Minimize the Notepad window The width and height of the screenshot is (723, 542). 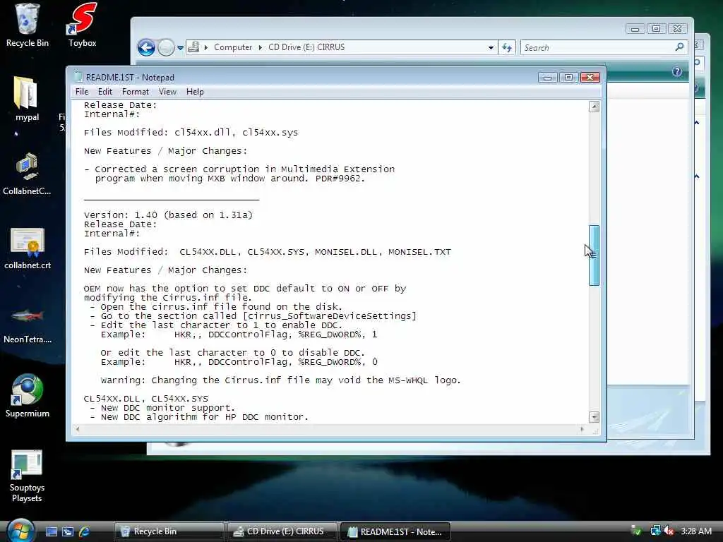(x=547, y=78)
